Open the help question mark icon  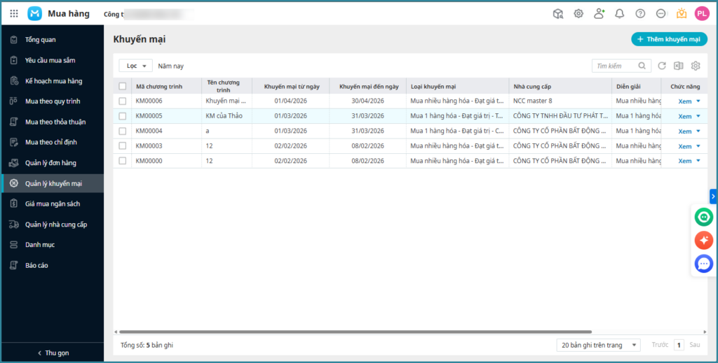(x=639, y=13)
